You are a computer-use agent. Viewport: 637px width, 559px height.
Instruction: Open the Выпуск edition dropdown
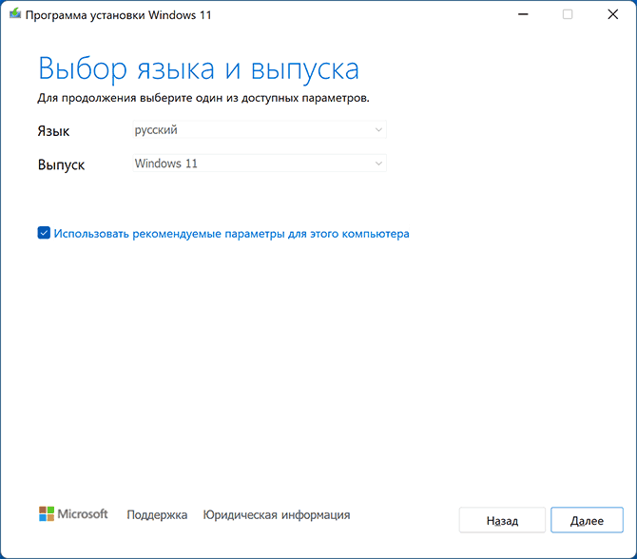260,164
